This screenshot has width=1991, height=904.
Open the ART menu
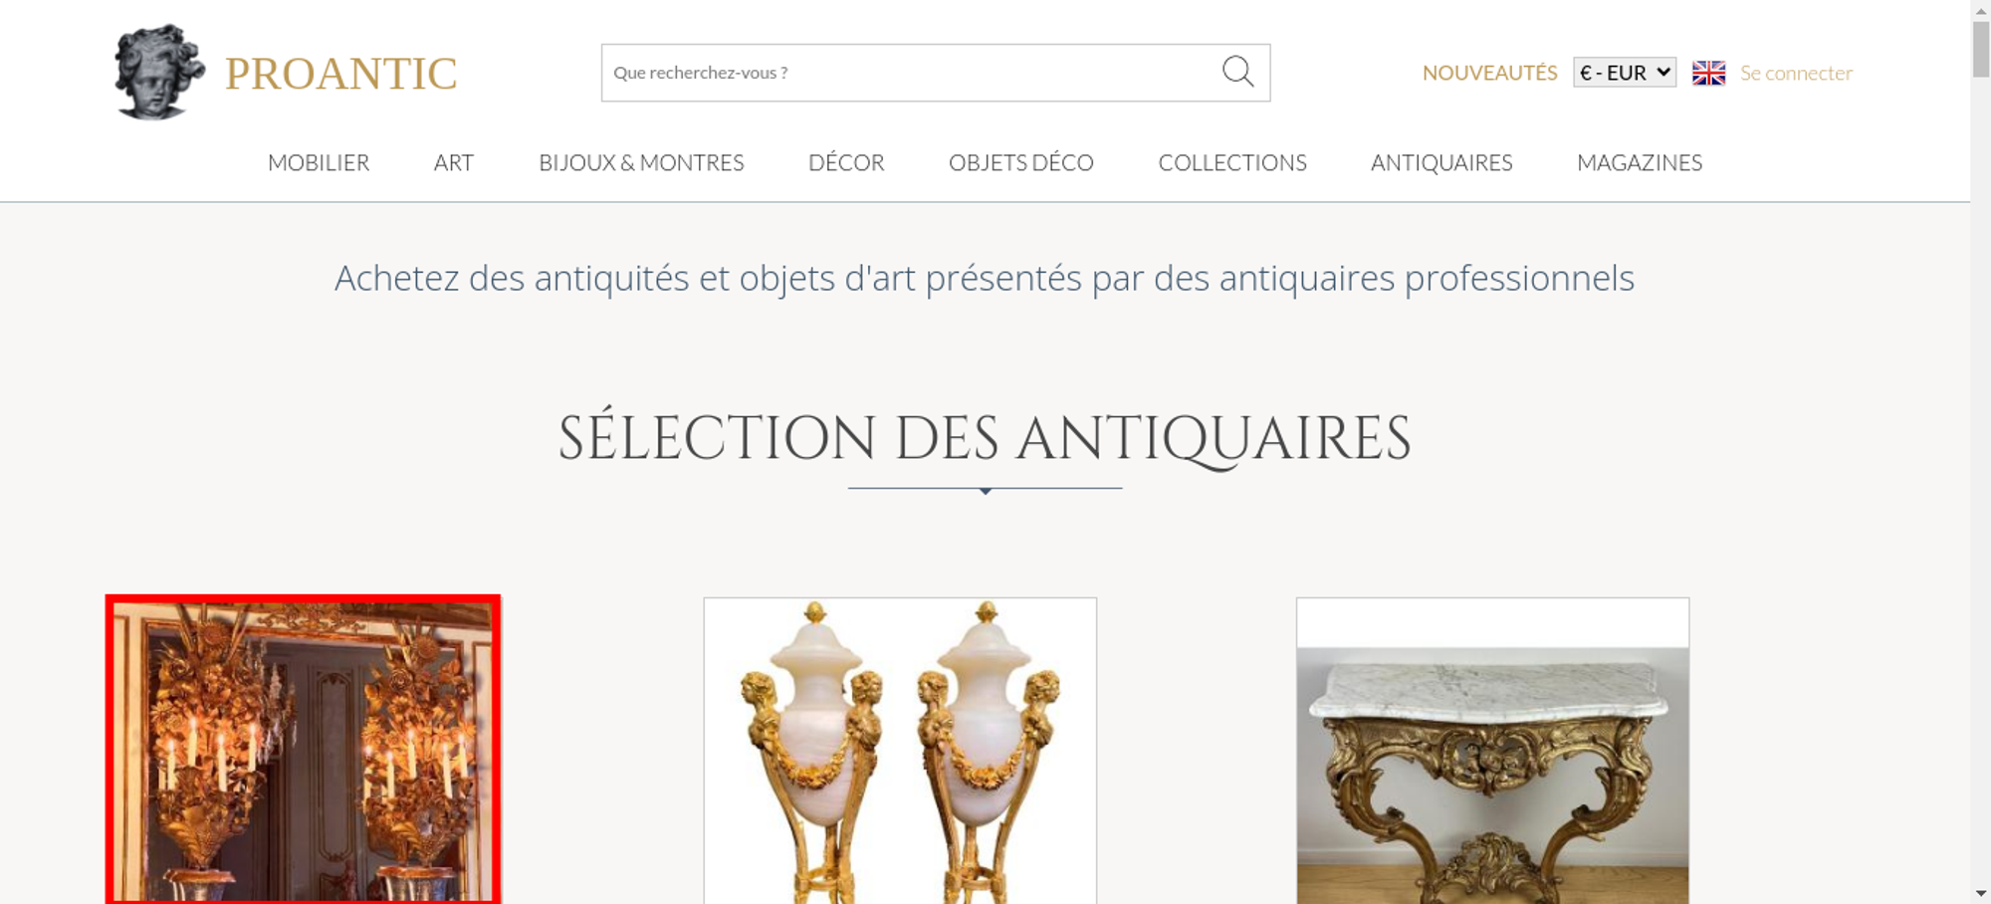pos(454,162)
